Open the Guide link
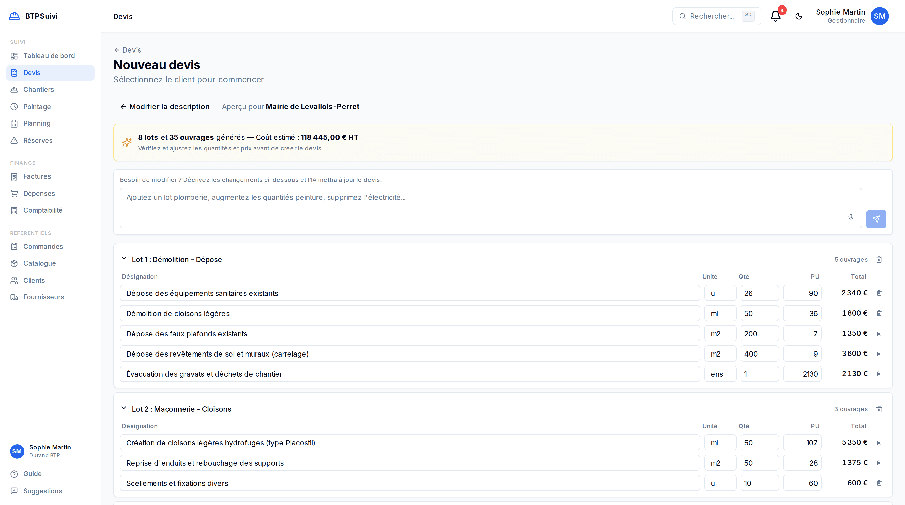The width and height of the screenshot is (905, 505). [50, 474]
